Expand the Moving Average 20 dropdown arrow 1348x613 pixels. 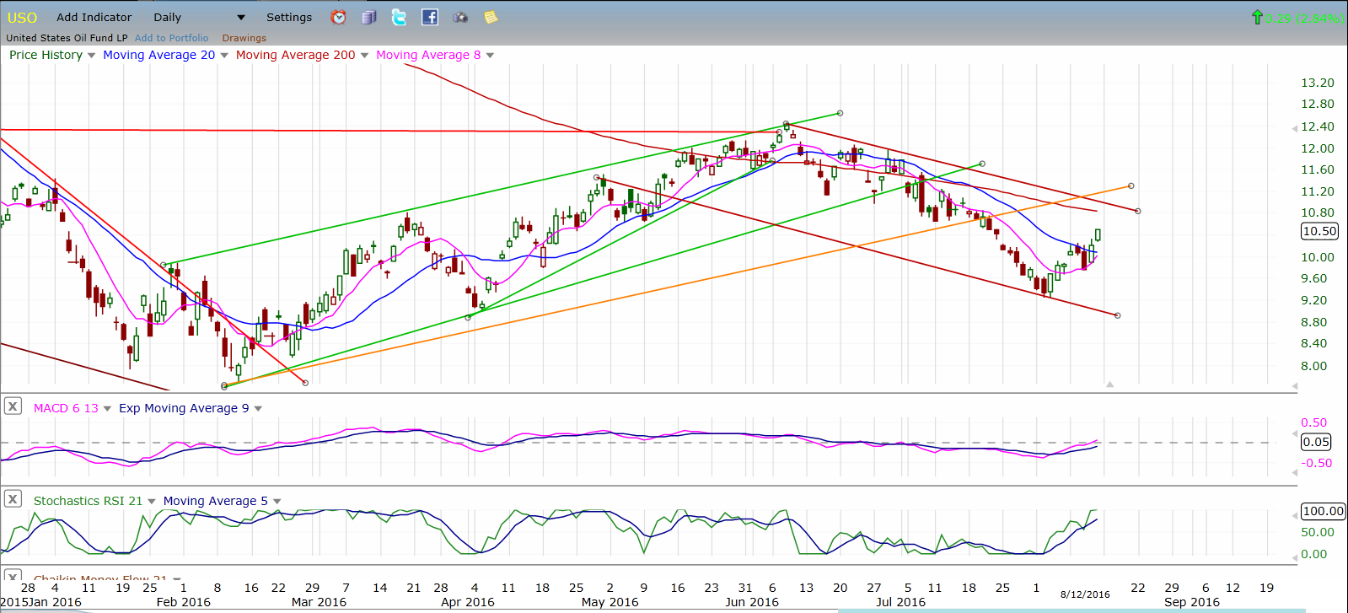pyautogui.click(x=224, y=56)
